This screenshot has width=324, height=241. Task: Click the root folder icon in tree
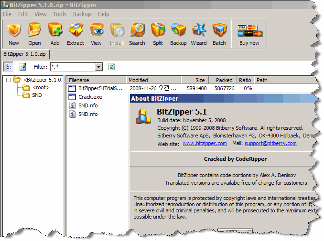(x=26, y=88)
